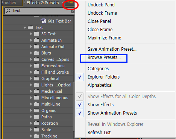Select Explorer Folders view option

click(x=103, y=77)
